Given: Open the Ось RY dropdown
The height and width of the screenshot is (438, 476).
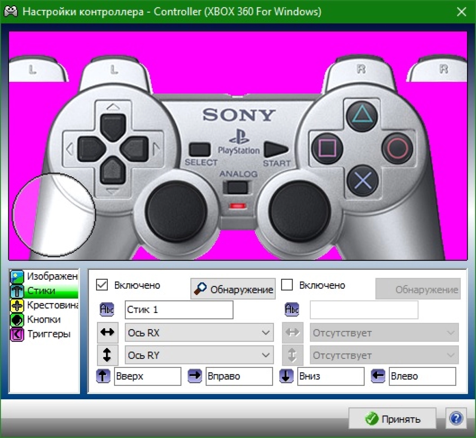Looking at the screenshot, I should pyautogui.click(x=199, y=355).
